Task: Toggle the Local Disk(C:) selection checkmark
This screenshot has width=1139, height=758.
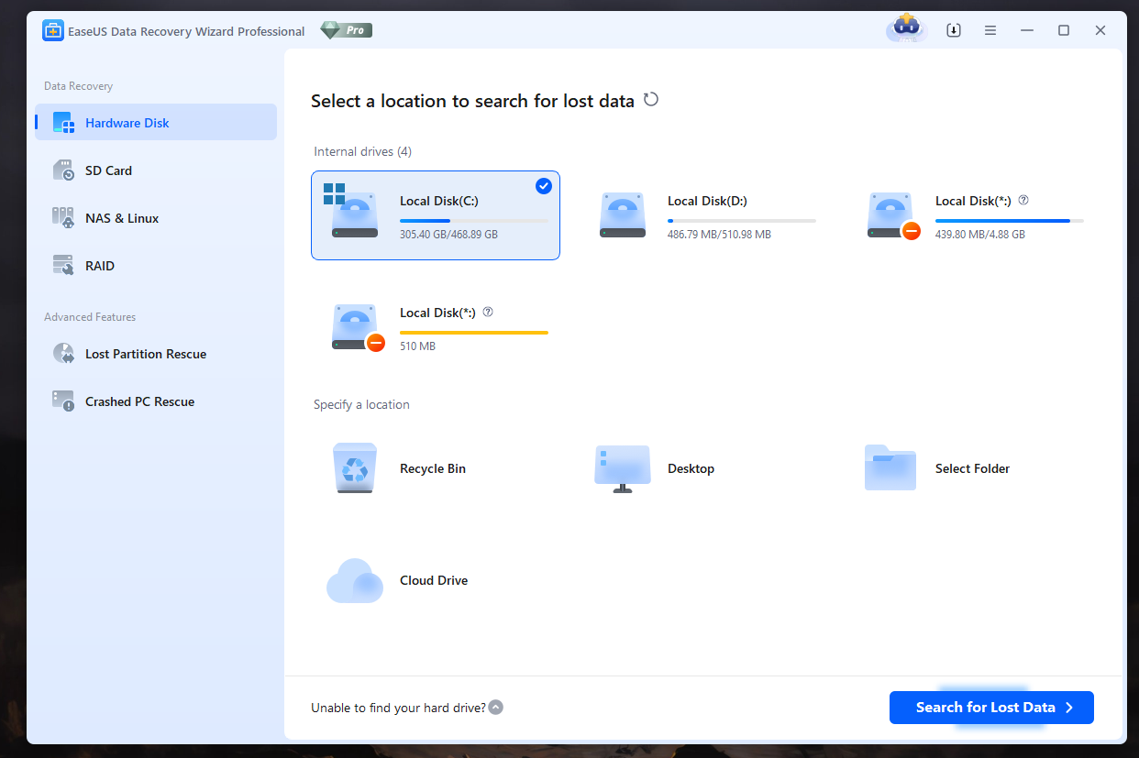Action: point(544,186)
